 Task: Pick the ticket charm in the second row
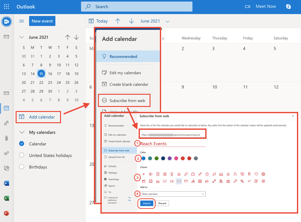pos(179,181)
